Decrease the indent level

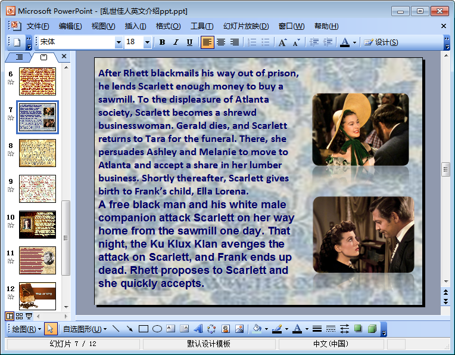pos(314,42)
